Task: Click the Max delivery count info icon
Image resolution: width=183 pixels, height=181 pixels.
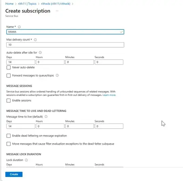Action: 35,40
